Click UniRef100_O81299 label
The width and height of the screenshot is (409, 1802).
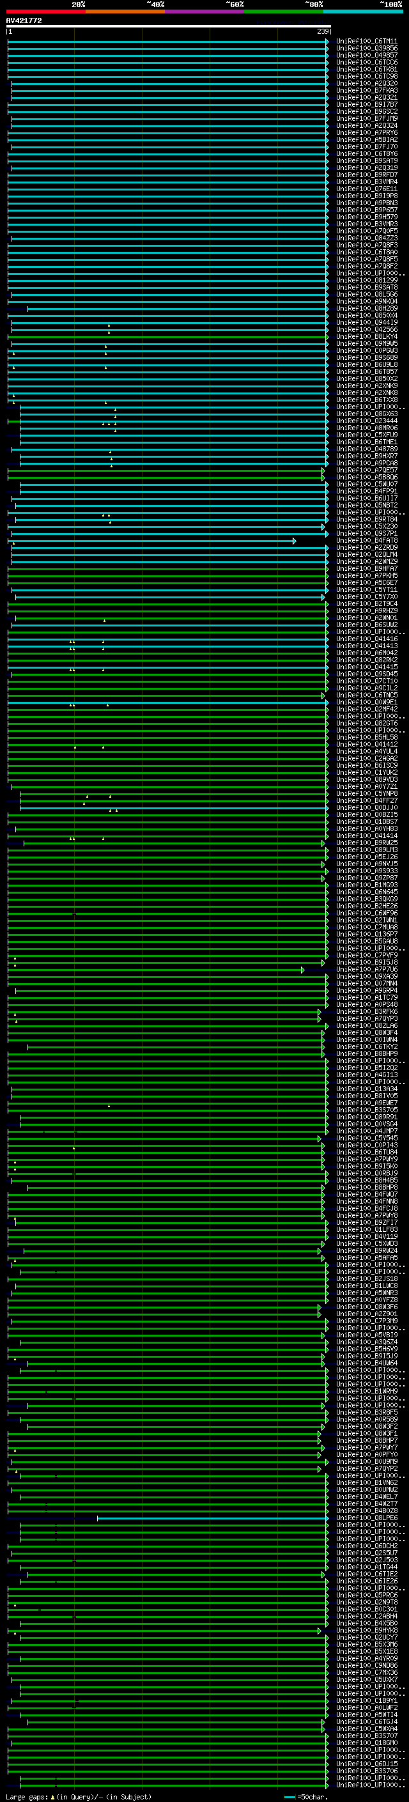point(366,281)
